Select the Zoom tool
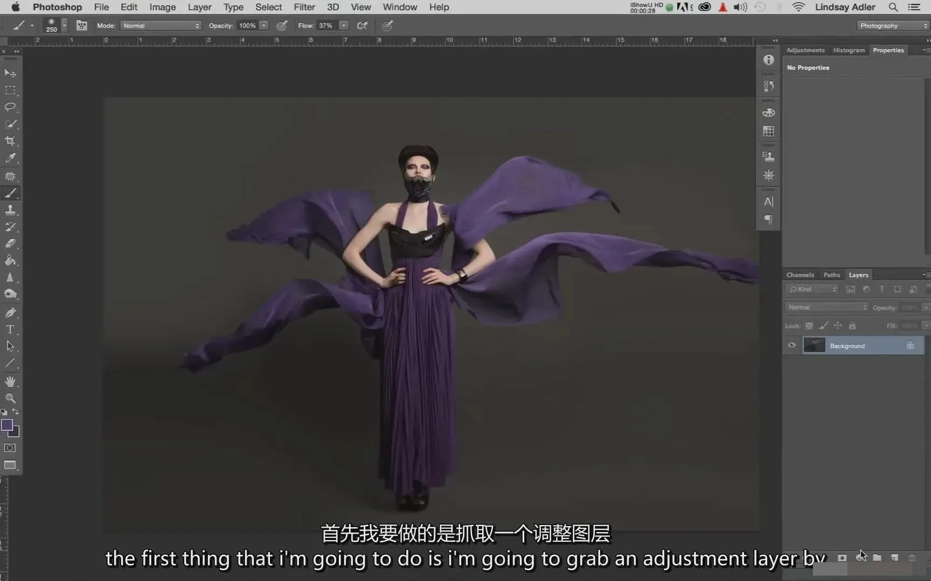The width and height of the screenshot is (931, 581). pos(10,398)
